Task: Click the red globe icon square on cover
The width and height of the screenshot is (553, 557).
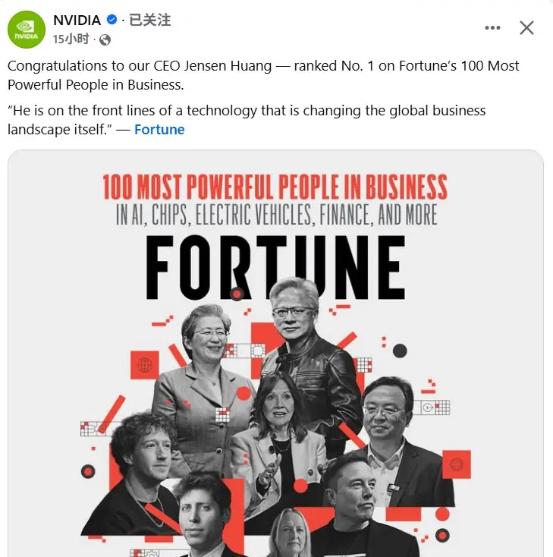Action: 145,365
